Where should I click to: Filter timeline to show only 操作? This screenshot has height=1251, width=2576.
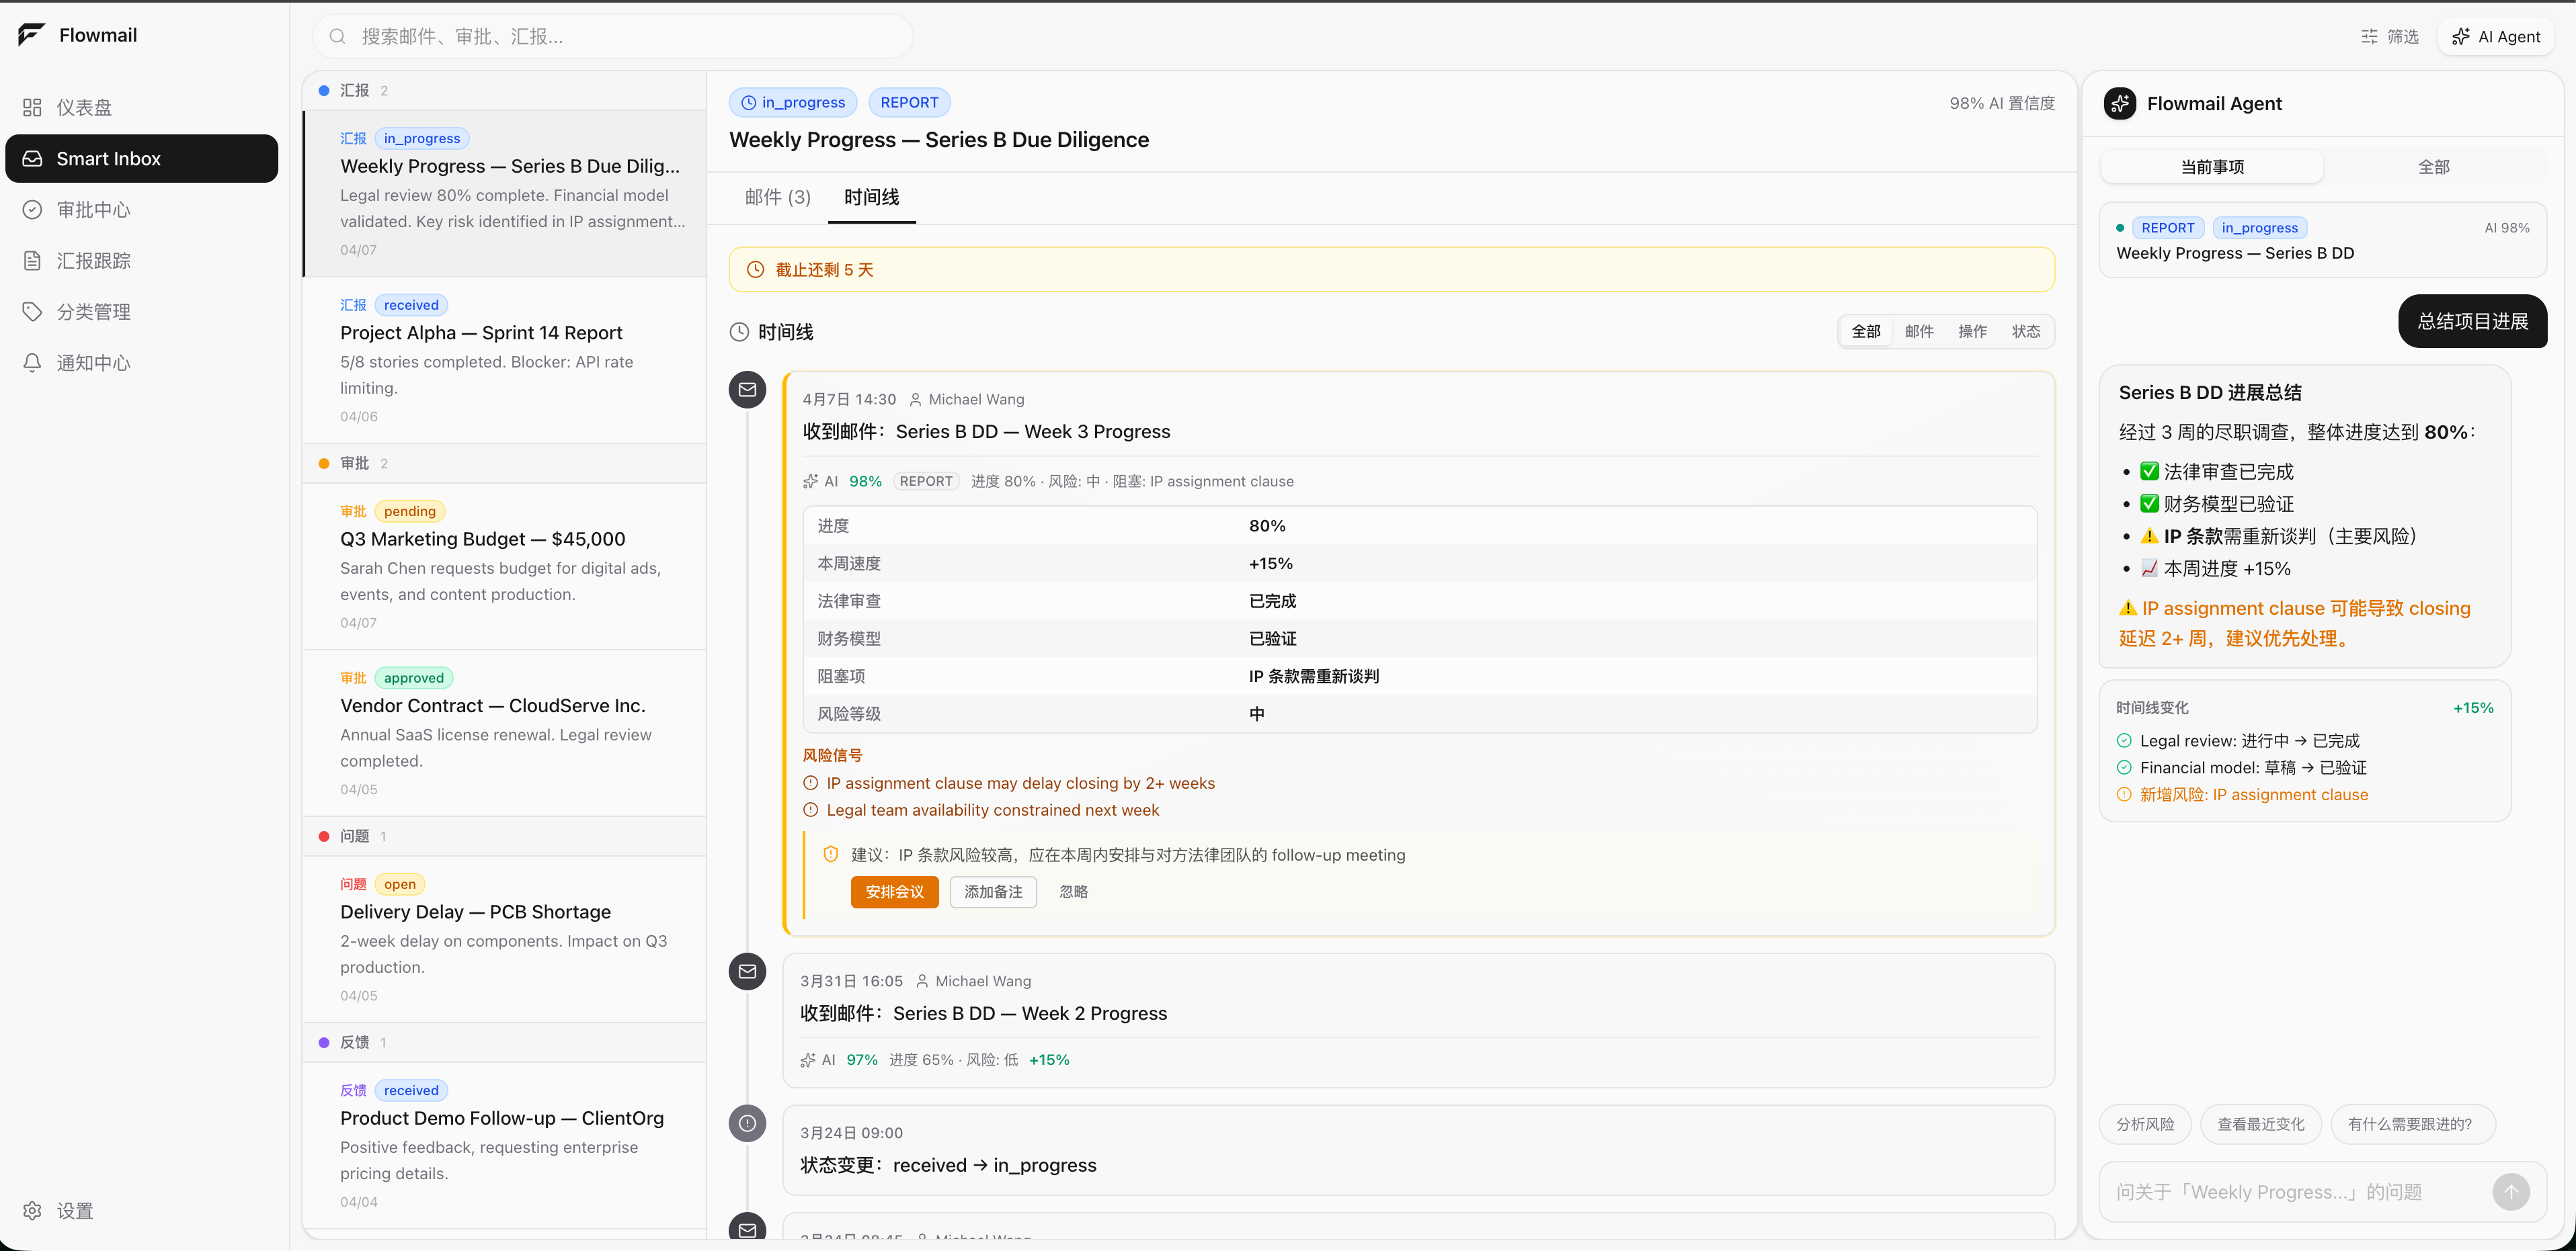(x=1972, y=331)
